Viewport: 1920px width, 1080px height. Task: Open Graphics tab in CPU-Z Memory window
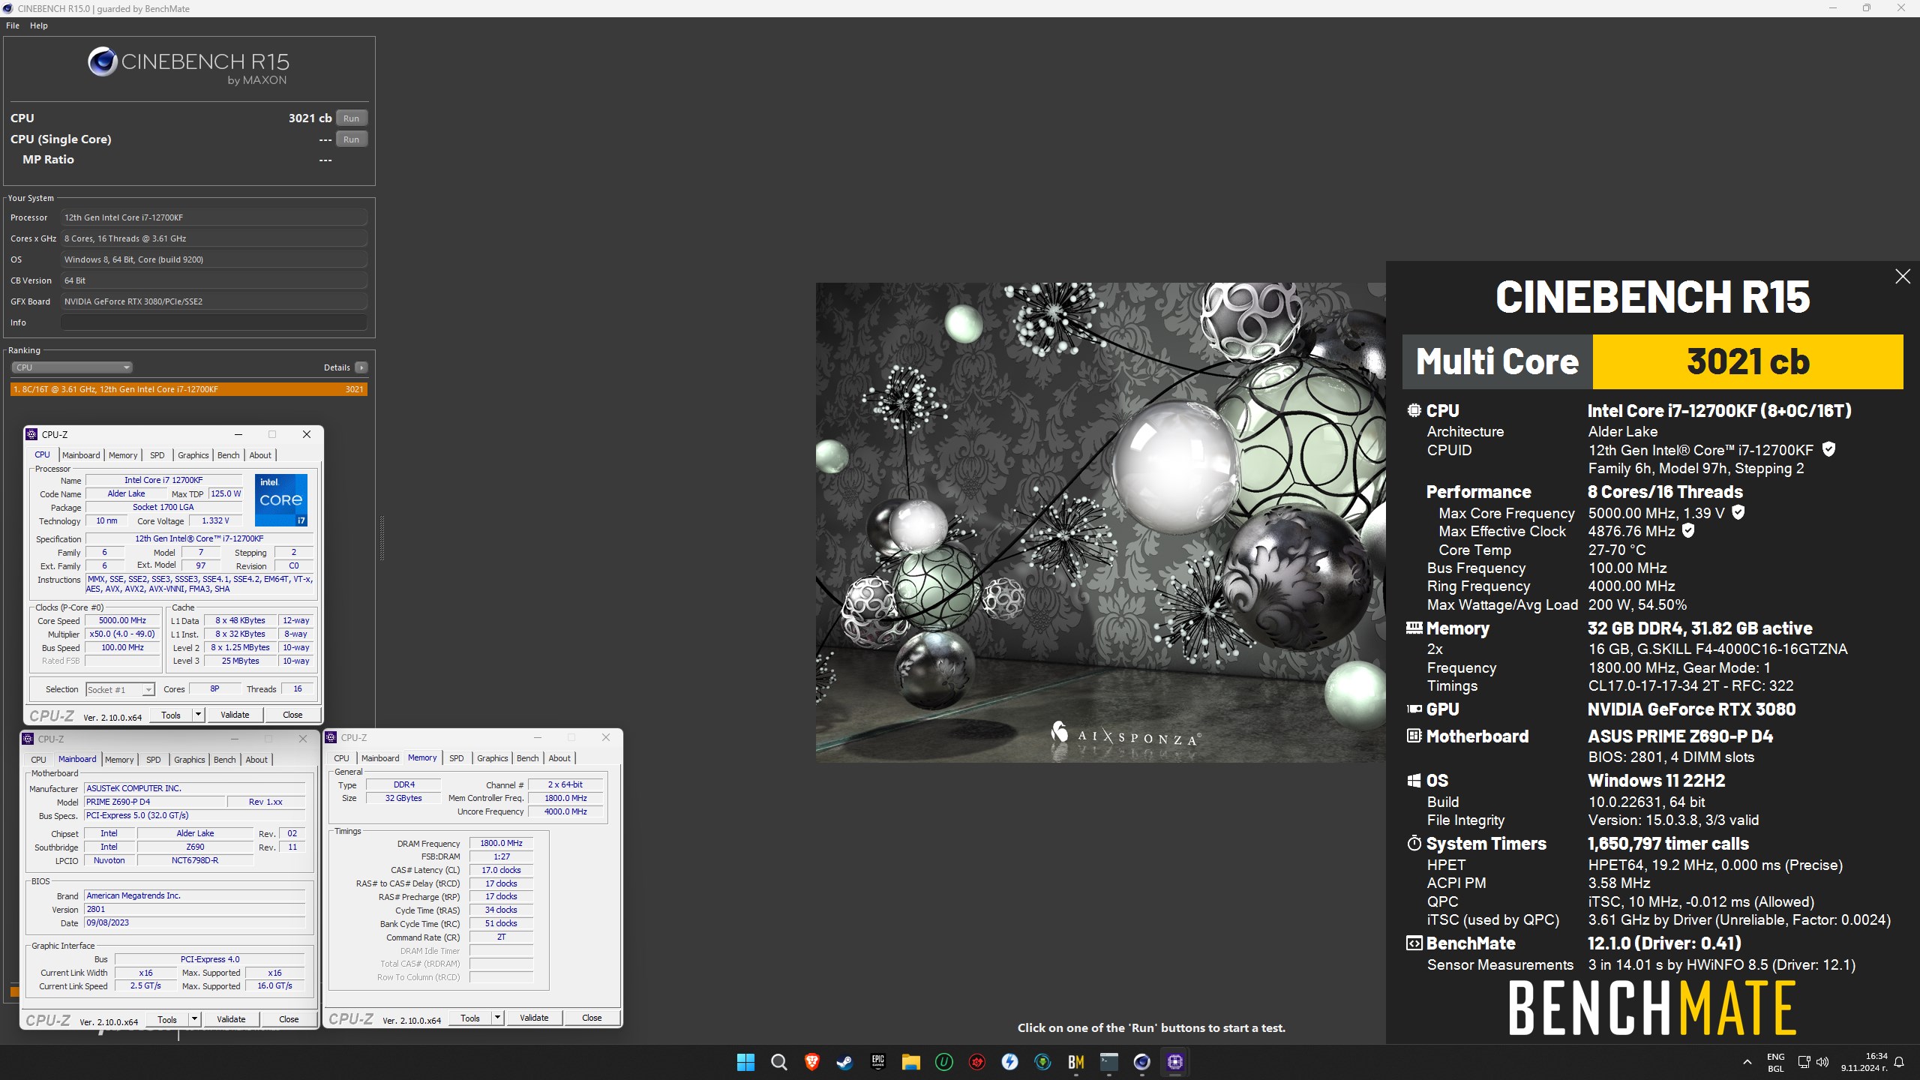[x=493, y=758]
